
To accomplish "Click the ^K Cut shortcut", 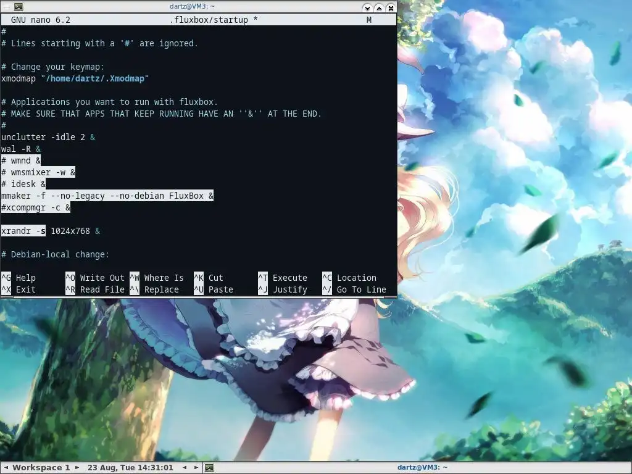I will 209,278.
